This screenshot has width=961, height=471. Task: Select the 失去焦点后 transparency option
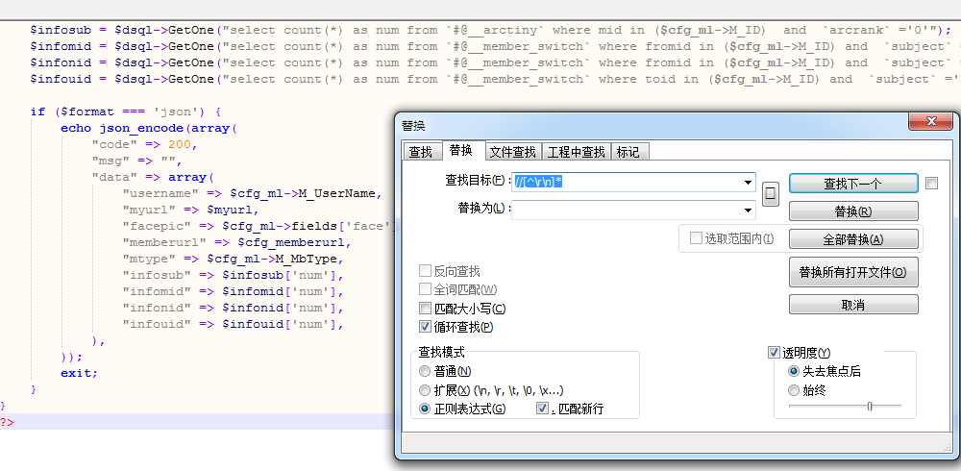coord(794,372)
